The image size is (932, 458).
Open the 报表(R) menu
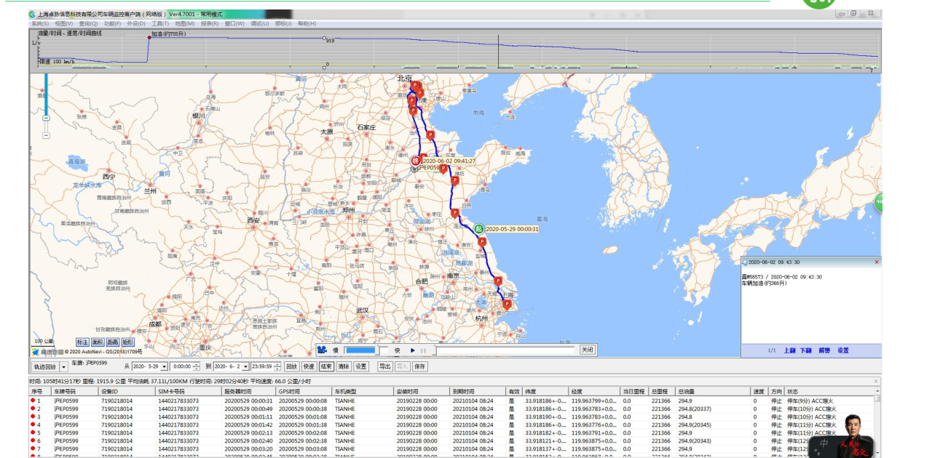pos(209,23)
